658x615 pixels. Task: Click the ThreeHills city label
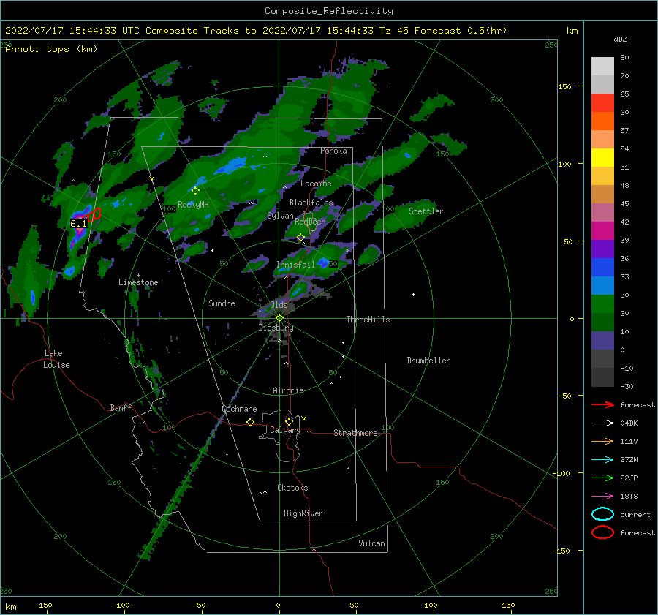[x=368, y=320]
